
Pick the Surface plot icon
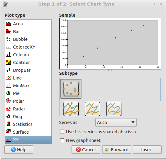point(8,132)
